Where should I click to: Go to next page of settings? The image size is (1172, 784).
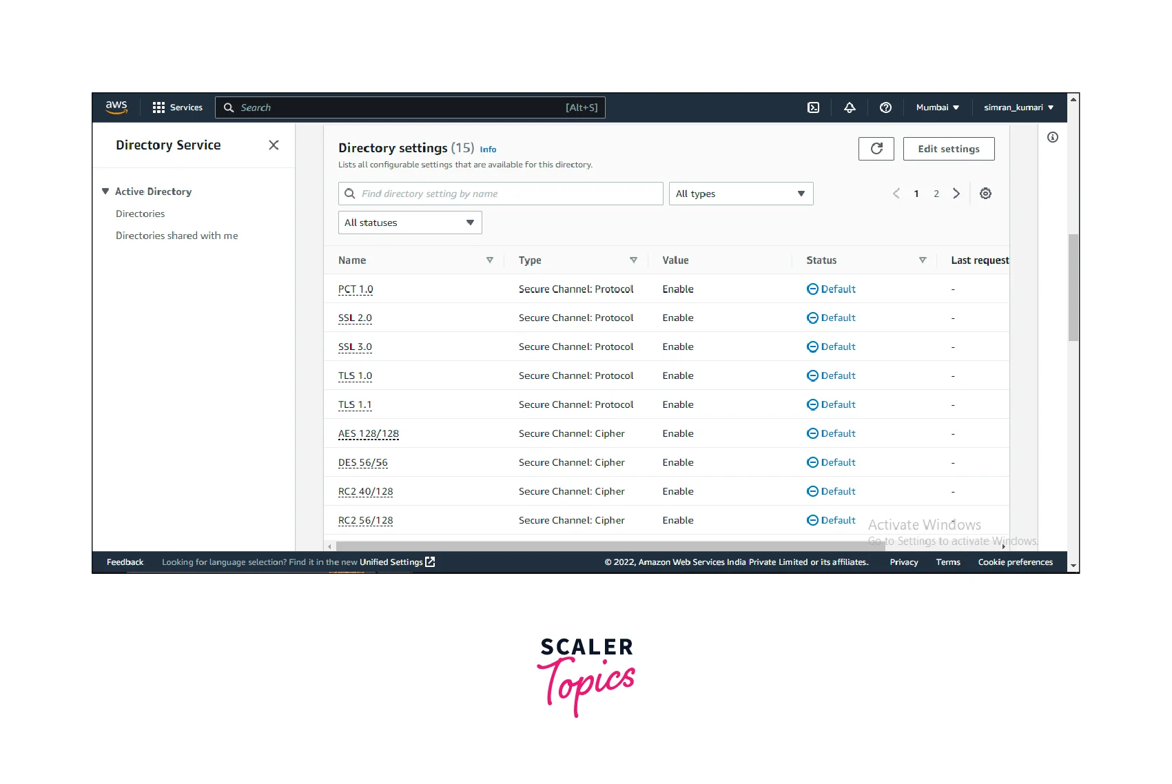pyautogui.click(x=956, y=194)
